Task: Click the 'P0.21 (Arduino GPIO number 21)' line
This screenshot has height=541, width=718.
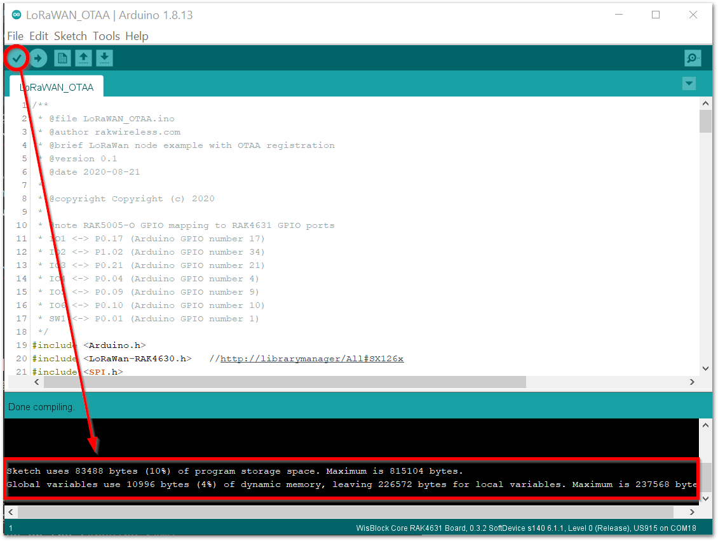Action: pyautogui.click(x=152, y=265)
